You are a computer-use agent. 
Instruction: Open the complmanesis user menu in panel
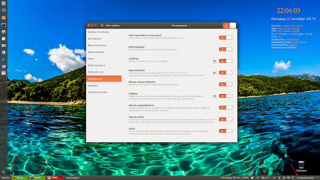pos(305,178)
